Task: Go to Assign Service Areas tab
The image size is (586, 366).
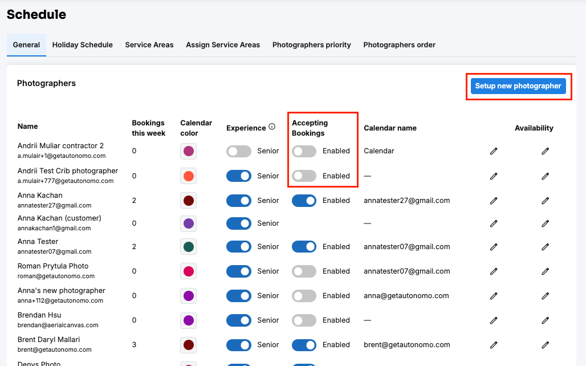Action: point(223,45)
